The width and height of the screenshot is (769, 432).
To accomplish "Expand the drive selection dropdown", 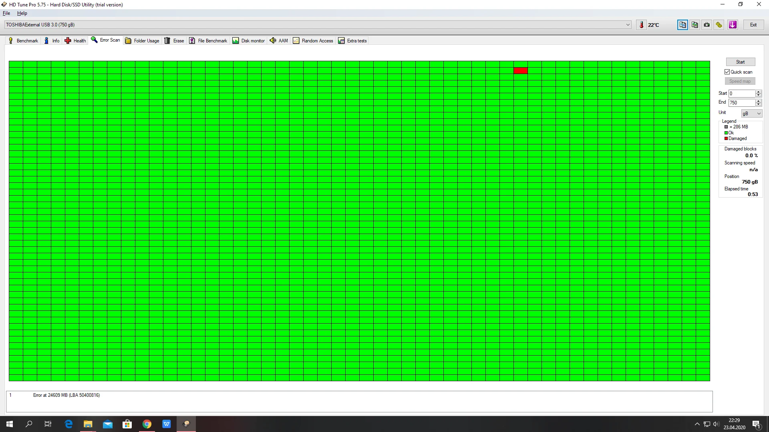I will tap(628, 24).
